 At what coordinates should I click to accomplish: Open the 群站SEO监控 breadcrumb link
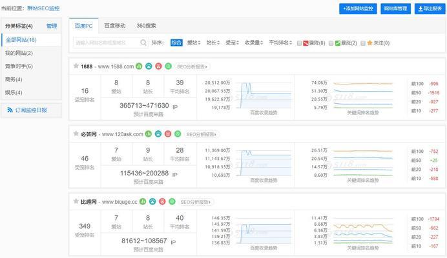point(43,8)
